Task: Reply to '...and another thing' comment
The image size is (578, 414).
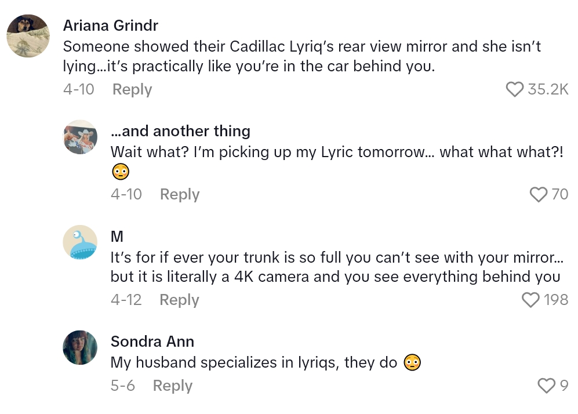Action: click(x=180, y=194)
